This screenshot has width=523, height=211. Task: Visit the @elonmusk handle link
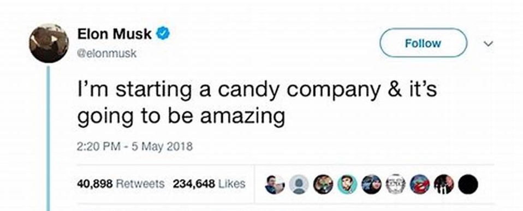tap(107, 53)
